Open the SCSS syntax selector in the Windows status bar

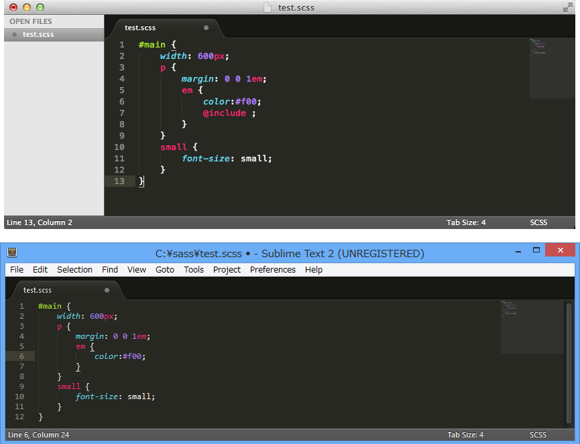[538, 435]
